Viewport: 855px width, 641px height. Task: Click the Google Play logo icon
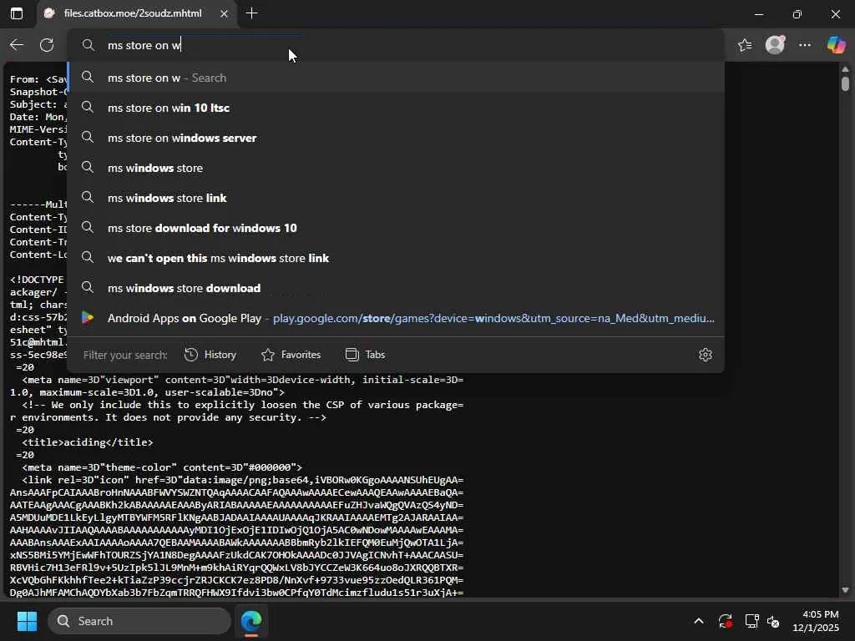point(87,318)
